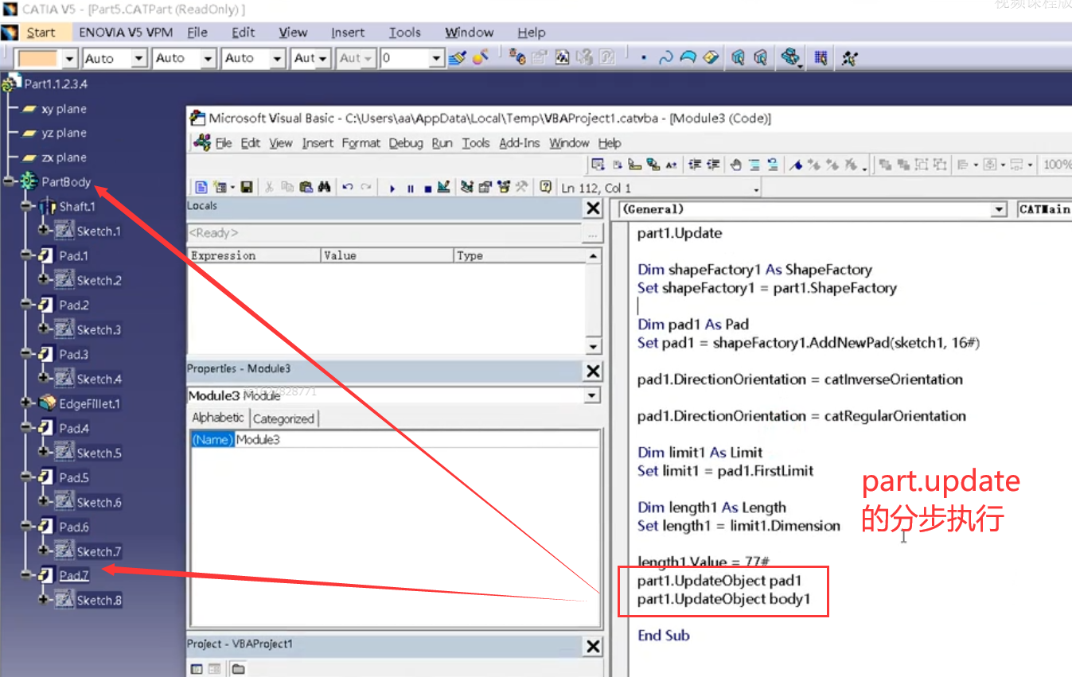Toggle Folders view in Project panel
1072x677 pixels.
tap(238, 669)
